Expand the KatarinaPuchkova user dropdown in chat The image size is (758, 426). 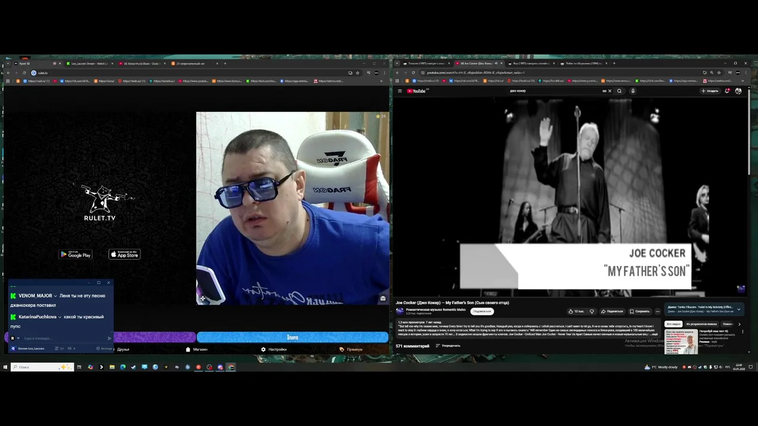[60, 317]
